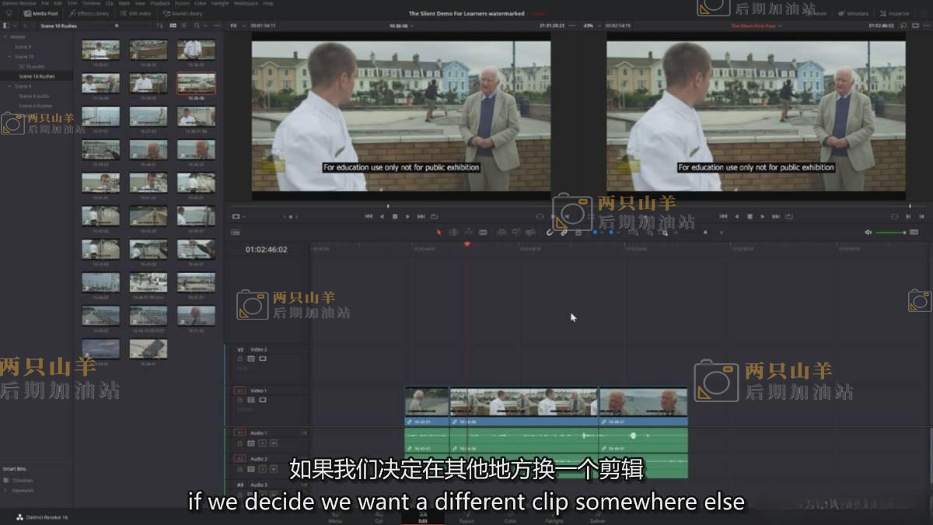The height and width of the screenshot is (525, 933).
Task: Click the Link clips chain icon
Action: (x=564, y=232)
